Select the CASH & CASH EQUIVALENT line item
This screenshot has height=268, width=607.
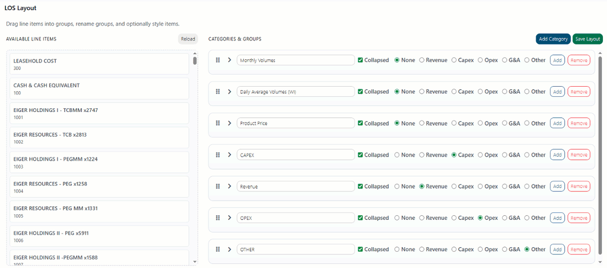pos(99,89)
